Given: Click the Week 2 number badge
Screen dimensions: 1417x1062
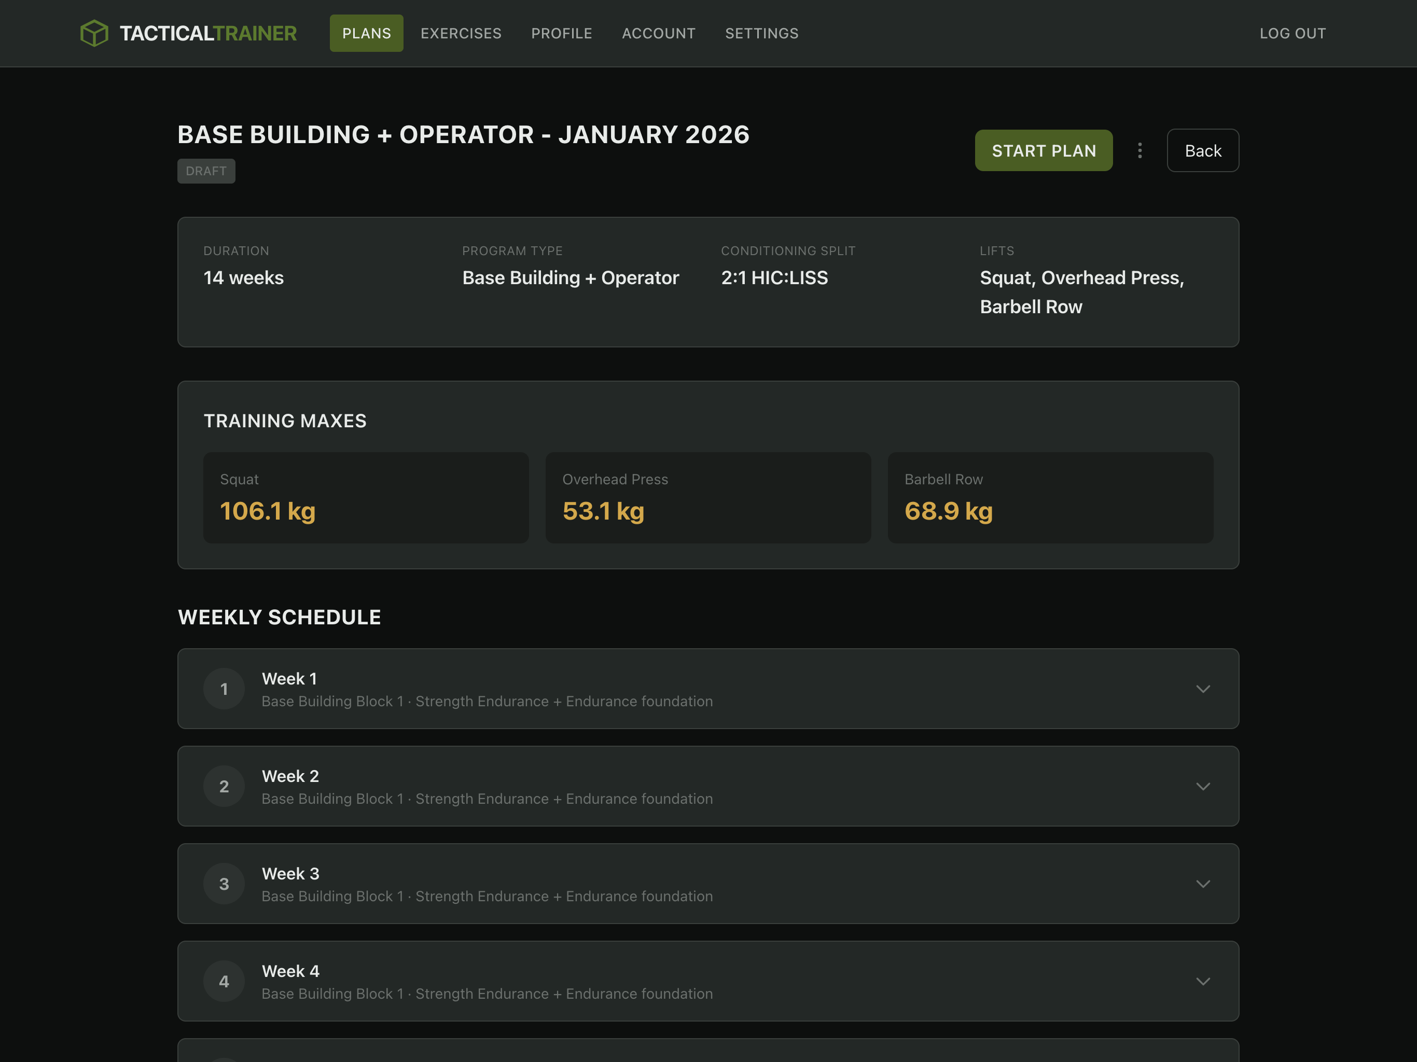Looking at the screenshot, I should point(224,786).
